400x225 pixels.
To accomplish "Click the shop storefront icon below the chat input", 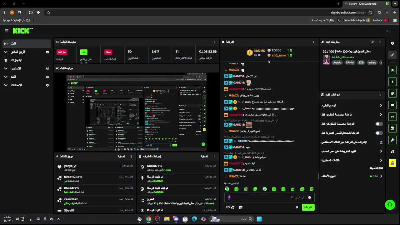I will point(241,207).
